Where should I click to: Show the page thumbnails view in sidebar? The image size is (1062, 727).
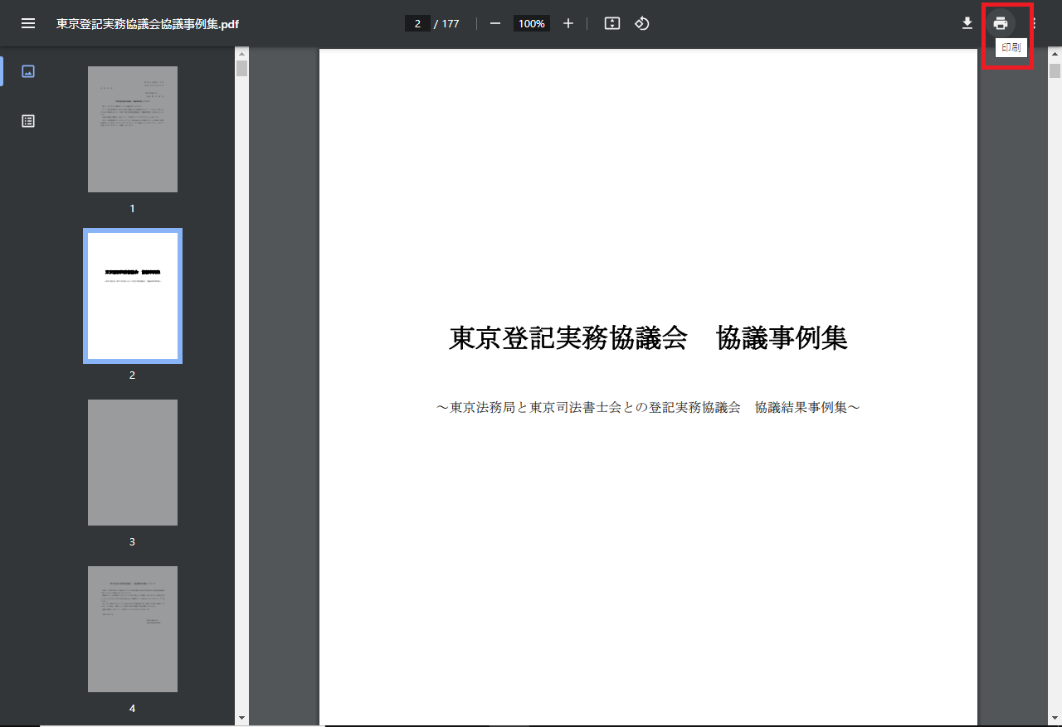[x=28, y=71]
